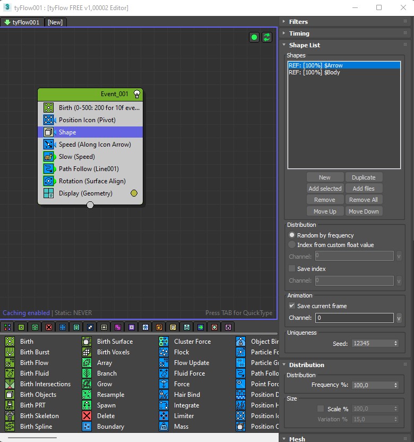414x442 pixels.
Task: Select Random by frequency radio button
Action: coord(292,235)
